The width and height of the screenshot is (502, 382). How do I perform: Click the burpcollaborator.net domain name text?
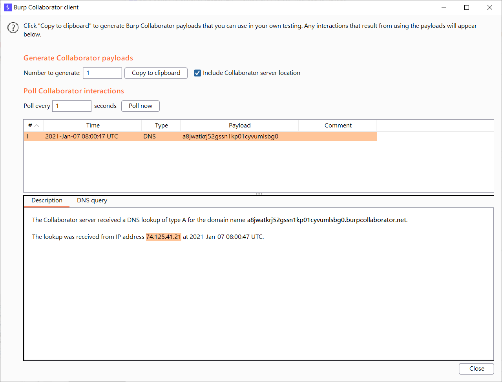tap(327, 220)
